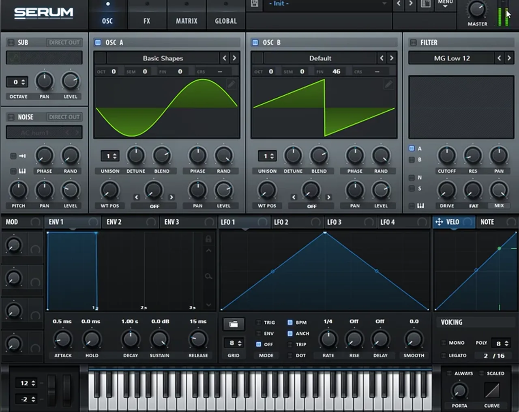Toggle portamento ALWAYS option
Viewport: 519px width, 412px height.
tap(449, 373)
